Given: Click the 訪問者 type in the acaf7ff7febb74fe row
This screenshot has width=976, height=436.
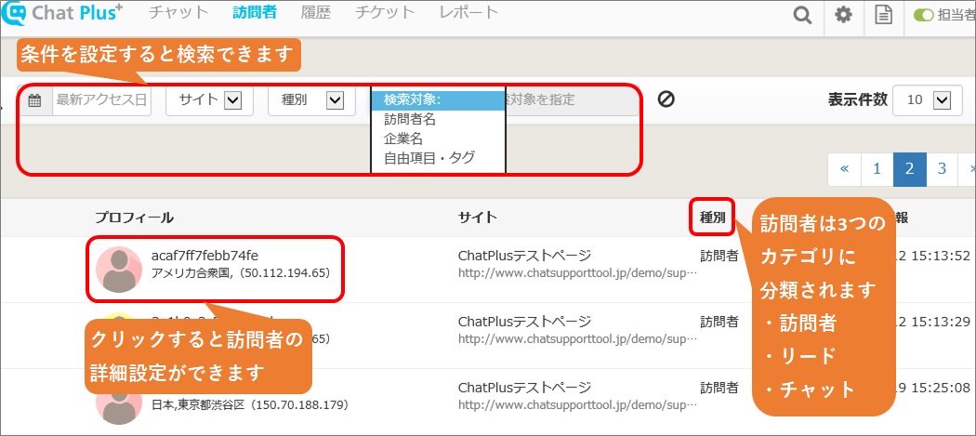Looking at the screenshot, I should (x=719, y=256).
